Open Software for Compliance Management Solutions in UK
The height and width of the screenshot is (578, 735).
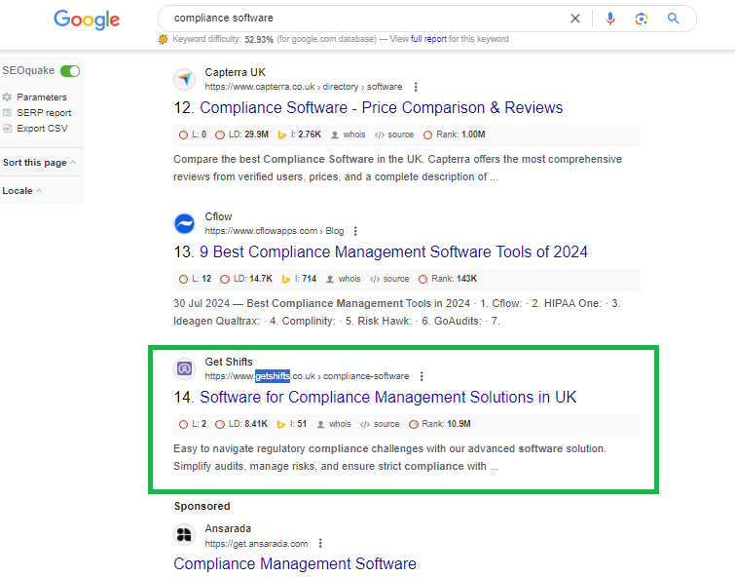click(x=388, y=397)
